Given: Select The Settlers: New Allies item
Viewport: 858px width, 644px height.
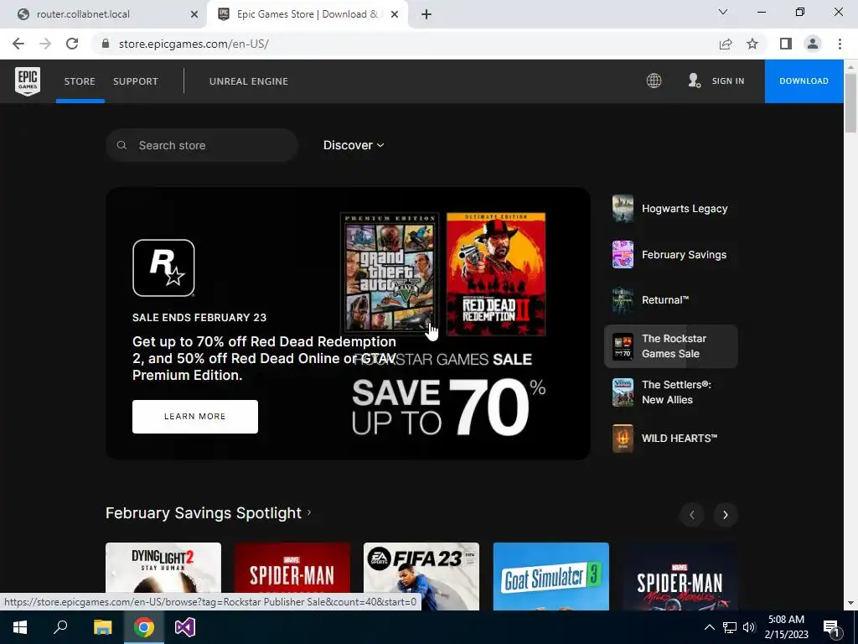Looking at the screenshot, I should 671,392.
